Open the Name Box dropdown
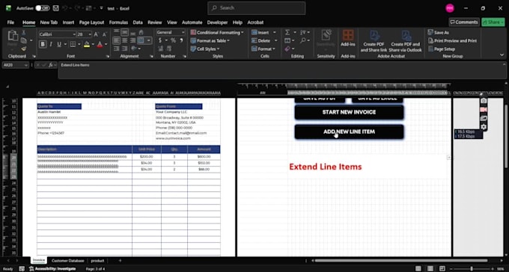 25,65
